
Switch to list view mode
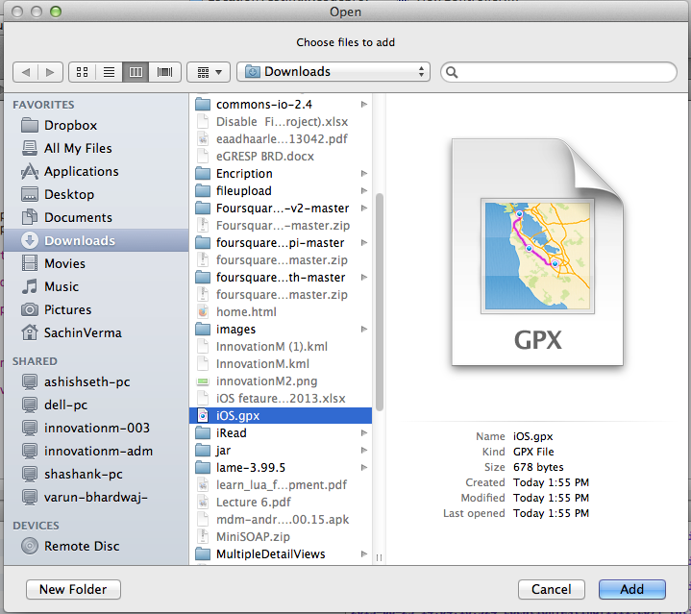pyautogui.click(x=110, y=72)
